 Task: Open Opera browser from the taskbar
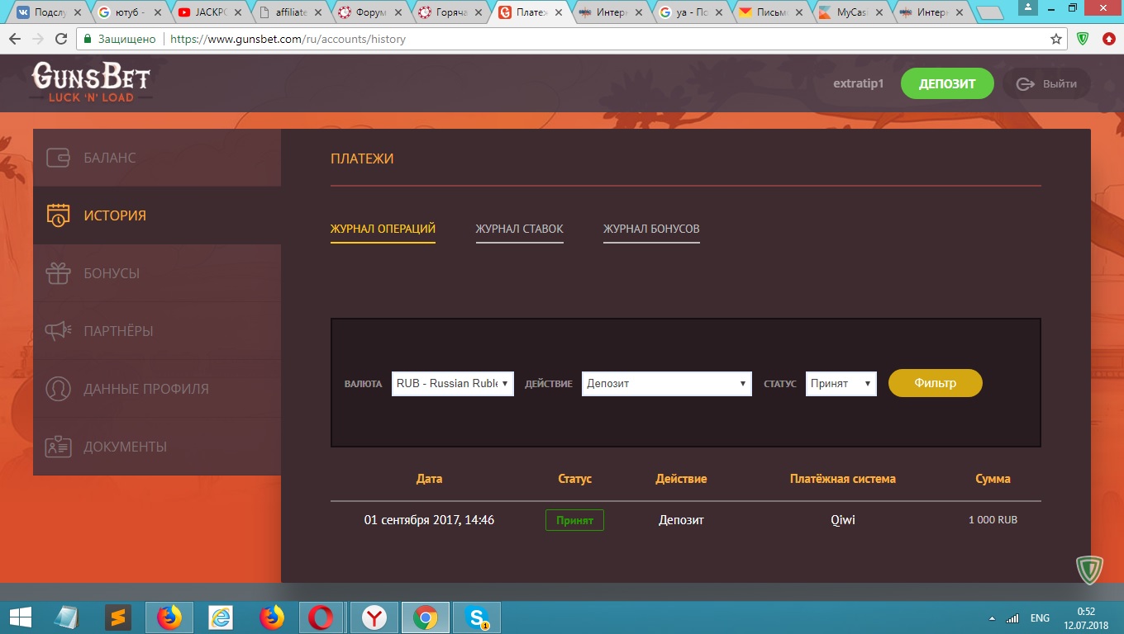321,617
